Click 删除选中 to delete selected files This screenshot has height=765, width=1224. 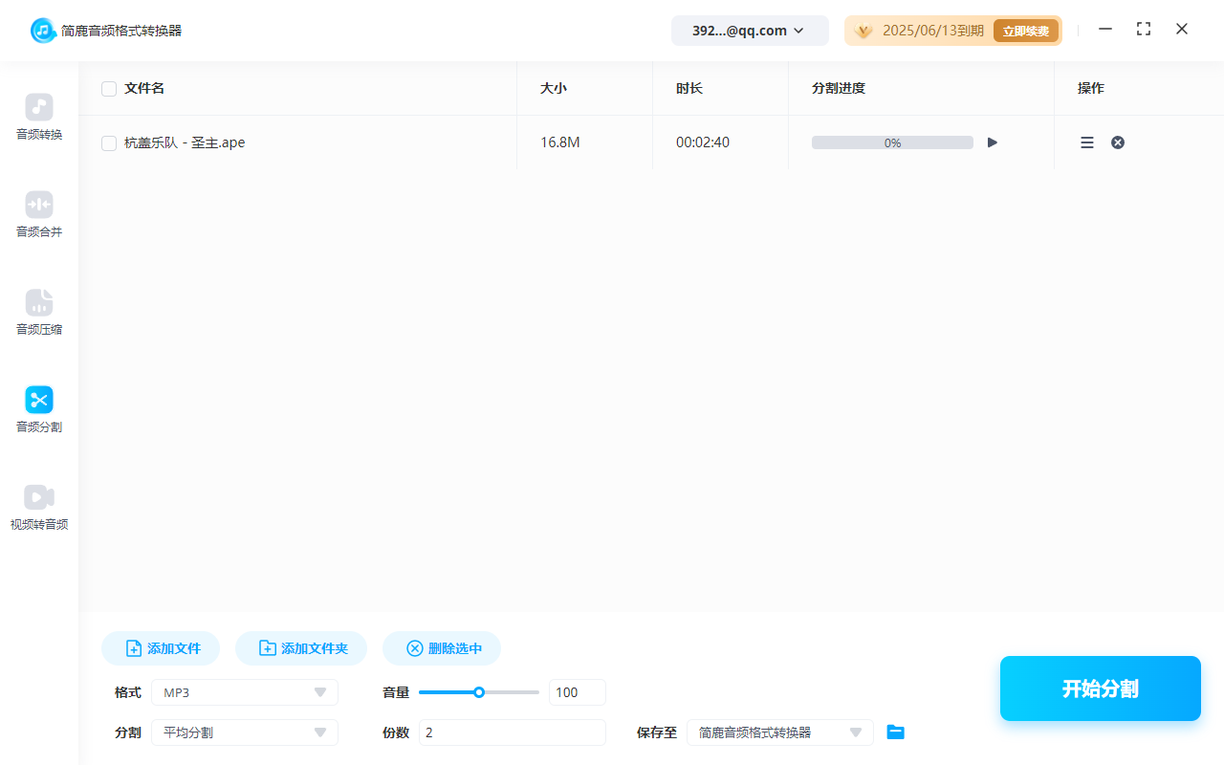[x=441, y=647]
